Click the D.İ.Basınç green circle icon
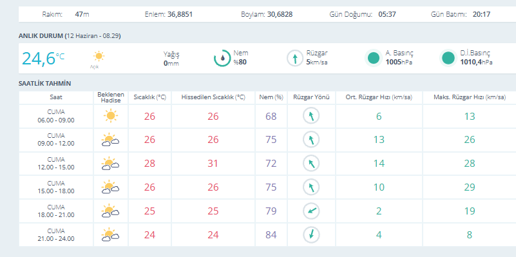The image size is (516, 257). (x=448, y=58)
